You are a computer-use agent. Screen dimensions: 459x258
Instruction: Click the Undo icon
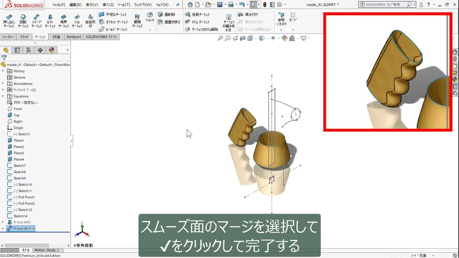[242, 5]
